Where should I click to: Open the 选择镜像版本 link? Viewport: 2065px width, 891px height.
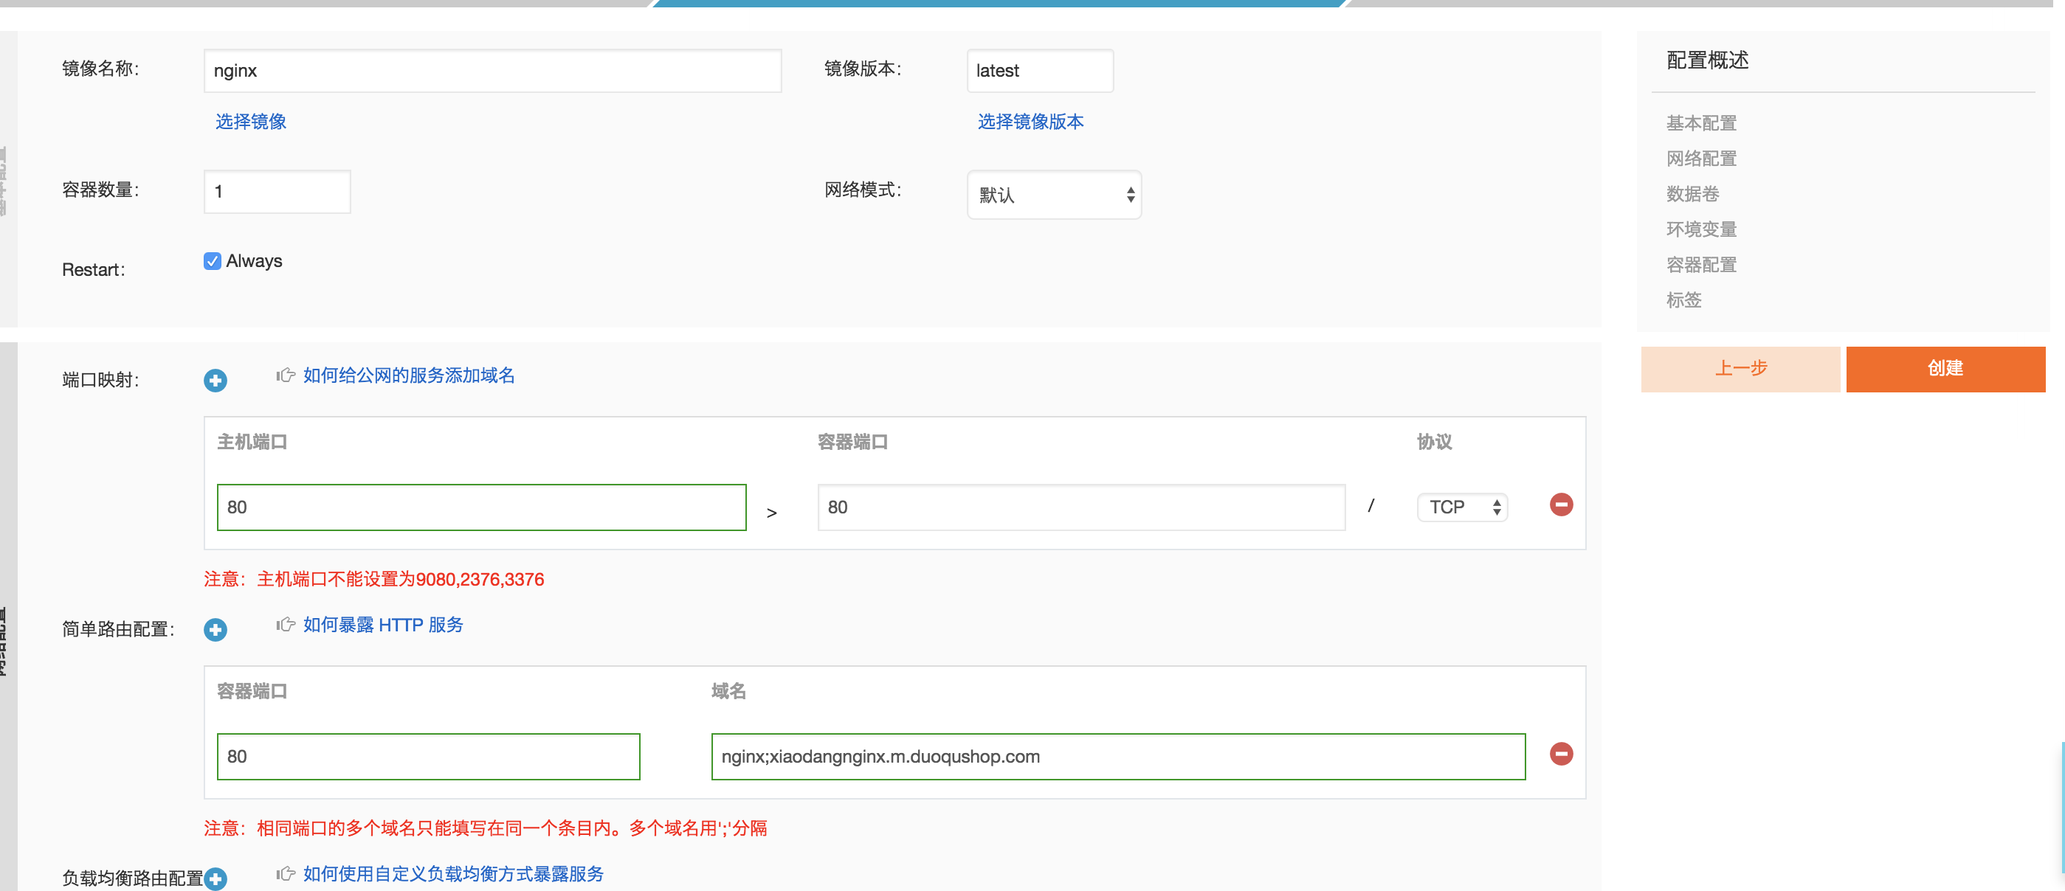(1030, 122)
